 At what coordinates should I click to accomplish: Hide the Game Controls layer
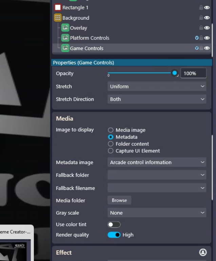[207, 48]
